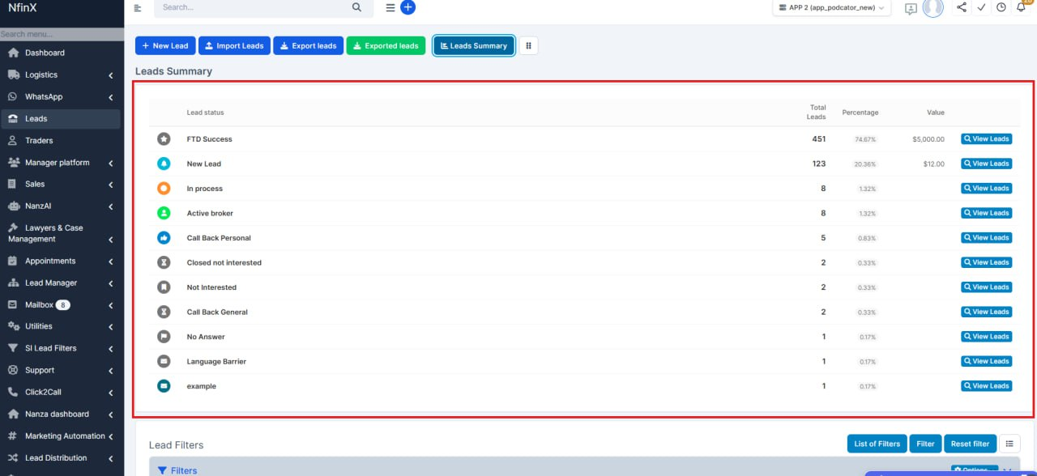This screenshot has height=476, width=1037.
Task: Click the top search input field
Action: (253, 7)
